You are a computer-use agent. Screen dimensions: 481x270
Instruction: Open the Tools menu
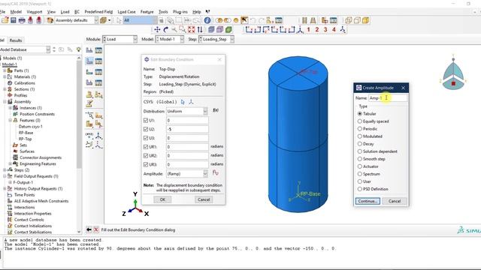163,12
